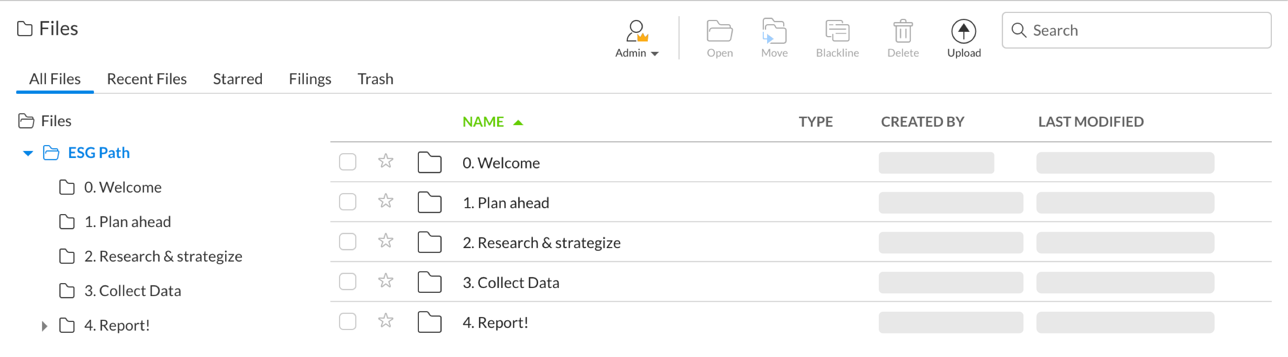Click the Files root folder icon in tree
1288x357 pixels.
coord(26,121)
